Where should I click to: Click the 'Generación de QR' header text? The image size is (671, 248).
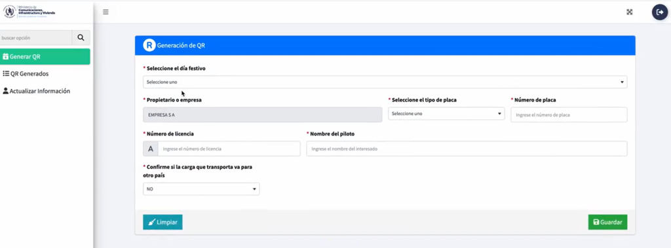tap(181, 45)
